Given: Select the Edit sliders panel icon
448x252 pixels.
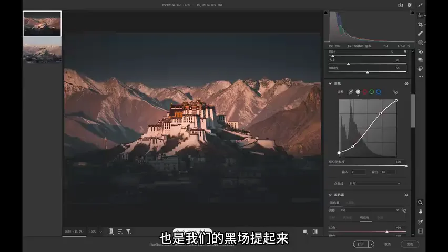Looking at the screenshot, I should tap(420, 15).
